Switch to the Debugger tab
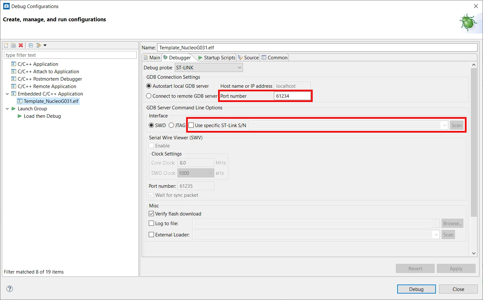The height and width of the screenshot is (300, 483). tap(177, 57)
